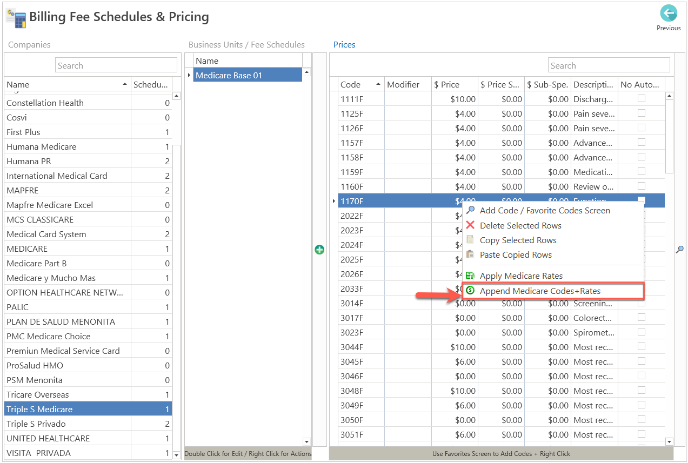The width and height of the screenshot is (688, 463).
Task: Click the Add Code magnifier icon in menu
Action: tap(470, 210)
